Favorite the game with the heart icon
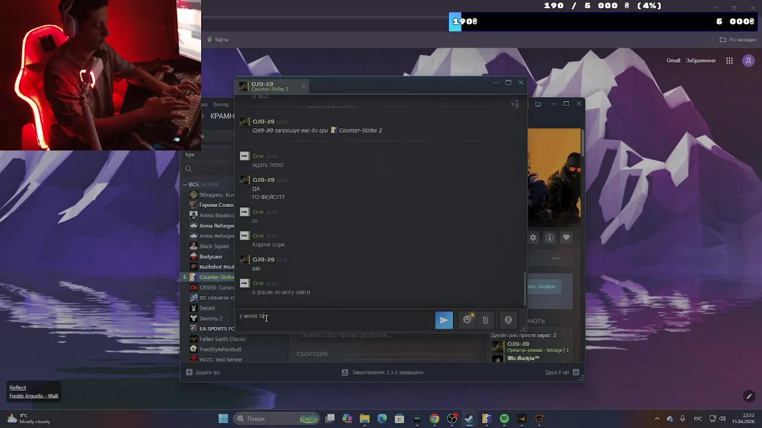Viewport: 762px width, 428px height. coord(566,237)
